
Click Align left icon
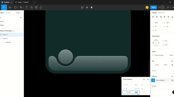click(x=153, y=17)
